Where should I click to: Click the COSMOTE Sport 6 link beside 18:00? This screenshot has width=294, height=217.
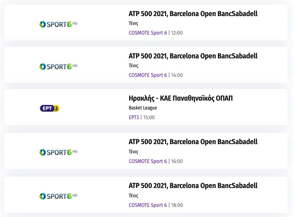[x=147, y=205]
